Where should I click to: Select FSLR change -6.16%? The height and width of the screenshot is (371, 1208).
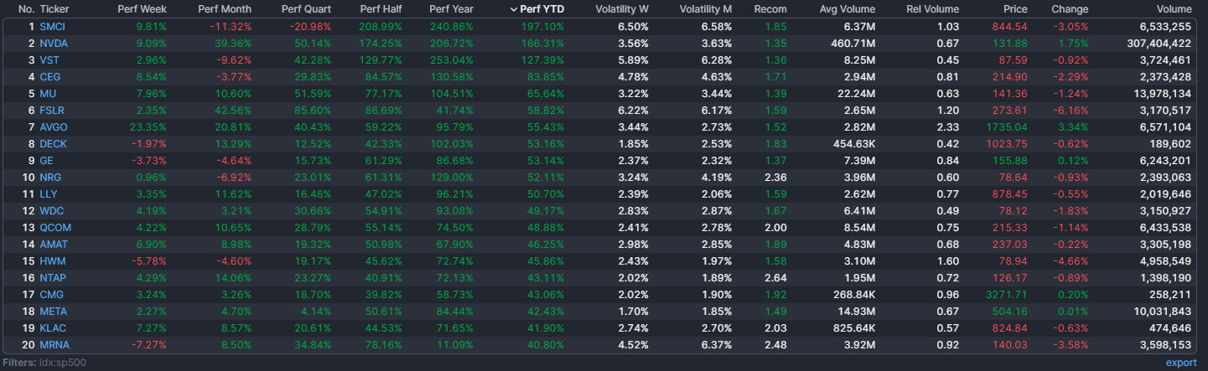coord(1071,111)
